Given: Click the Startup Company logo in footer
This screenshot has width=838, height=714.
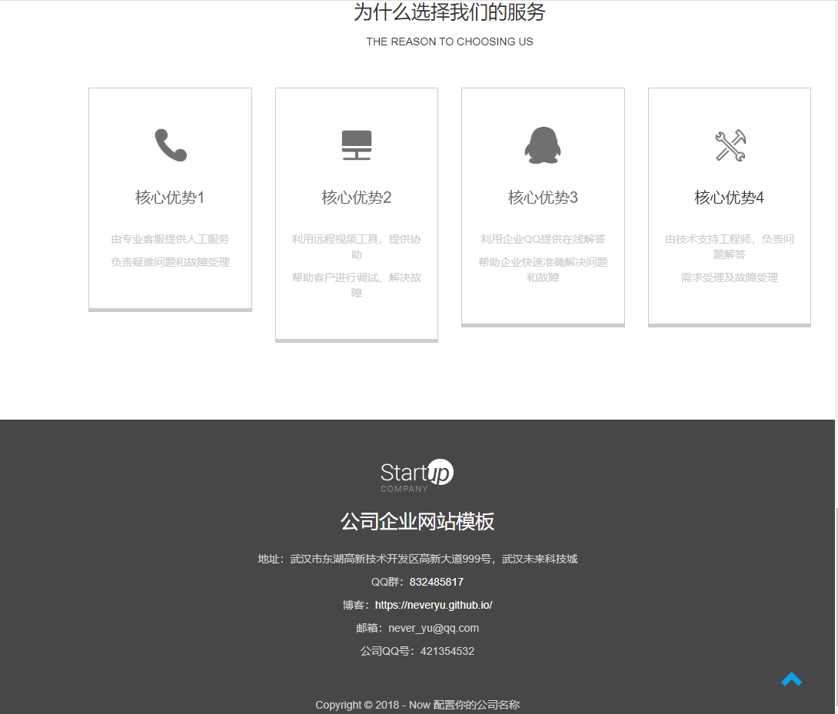Looking at the screenshot, I should pos(417,475).
